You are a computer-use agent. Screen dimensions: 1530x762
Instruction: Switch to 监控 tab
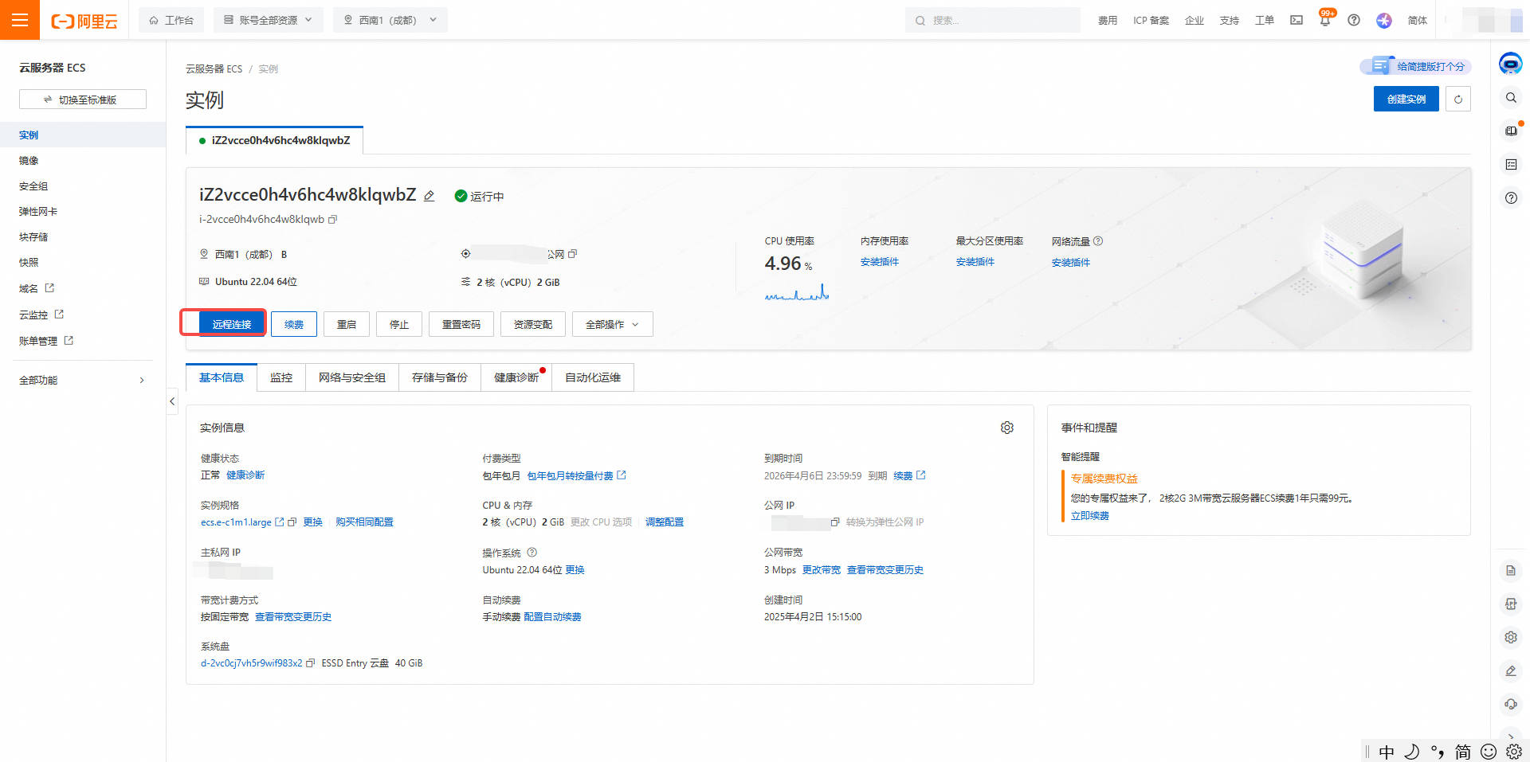pos(281,377)
